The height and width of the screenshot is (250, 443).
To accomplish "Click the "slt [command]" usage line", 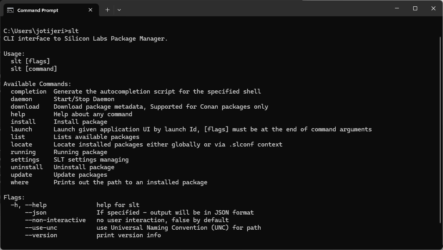I will pyautogui.click(x=34, y=69).
